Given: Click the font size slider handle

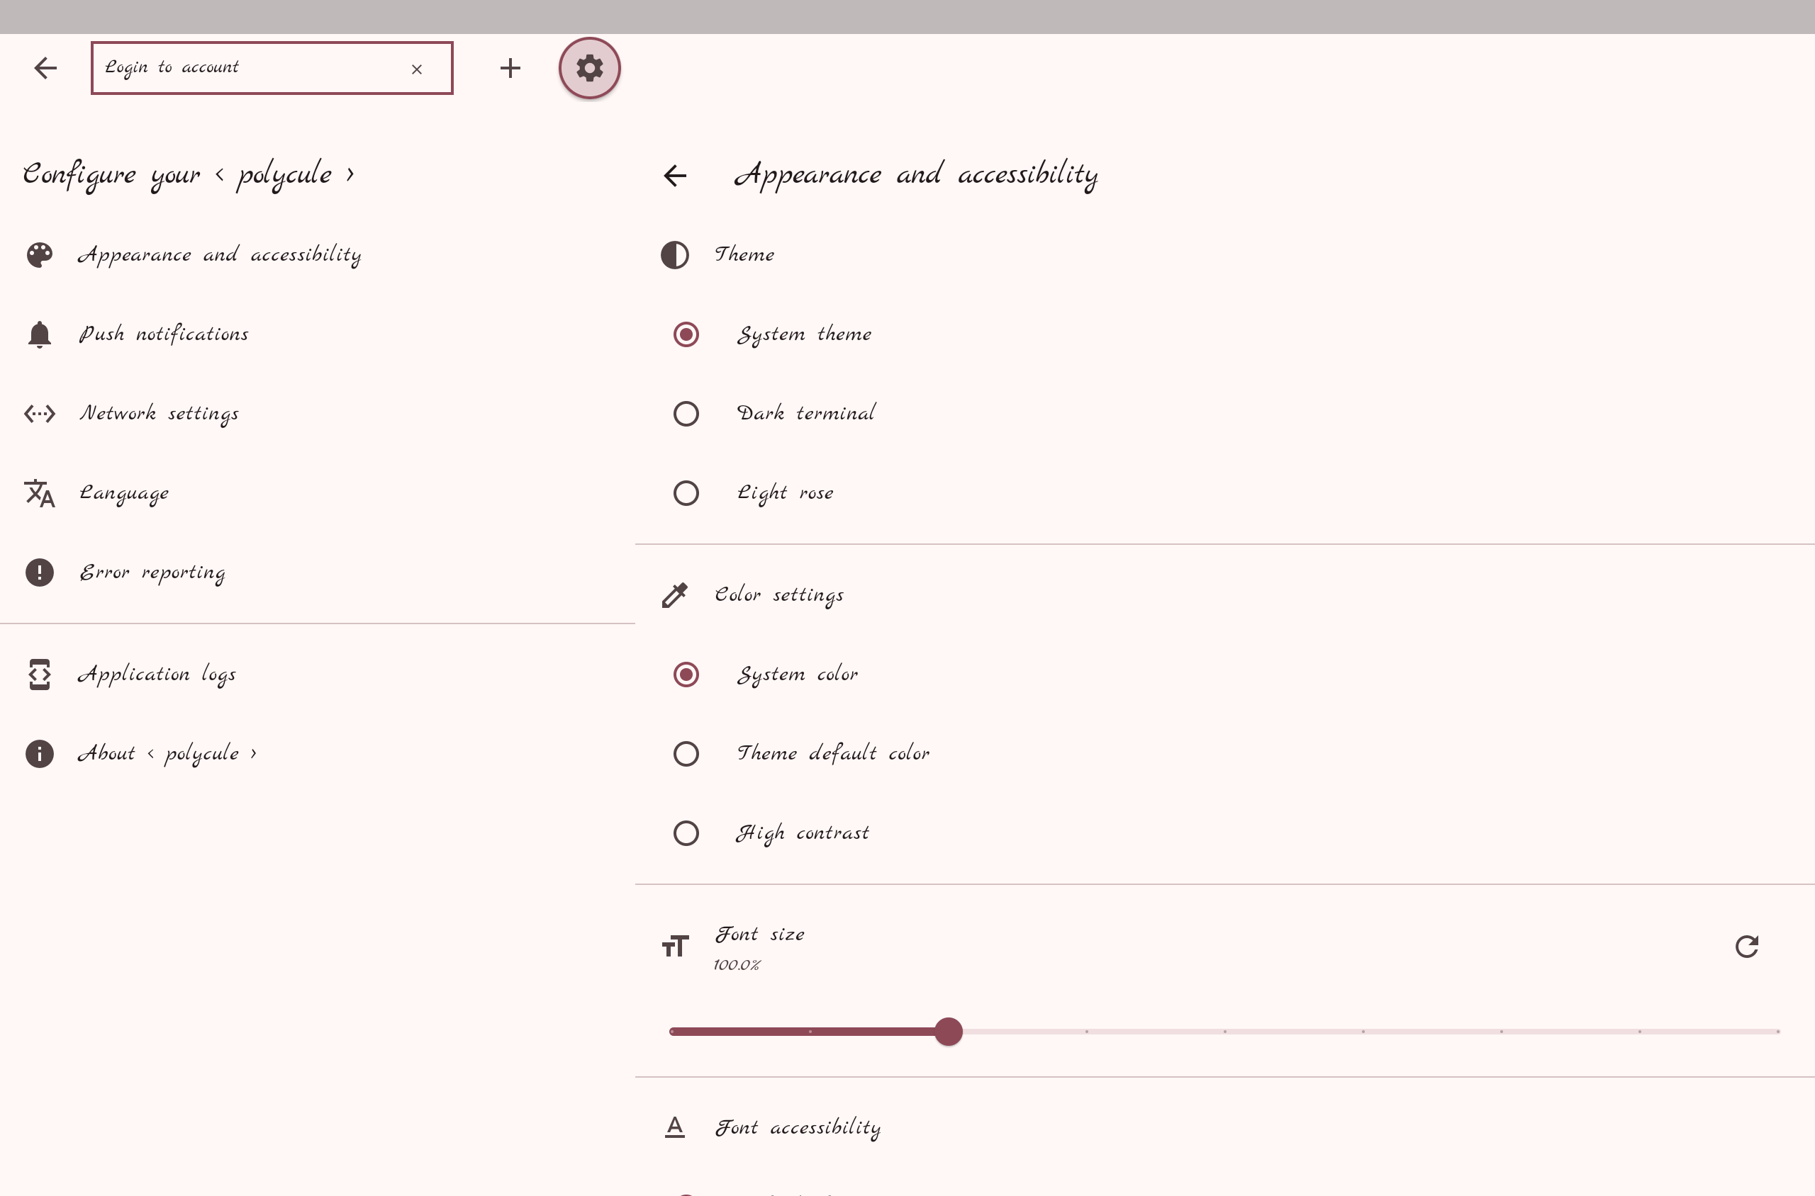Looking at the screenshot, I should 948,1031.
